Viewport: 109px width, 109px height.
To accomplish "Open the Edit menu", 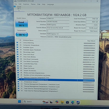I will point(20,4).
